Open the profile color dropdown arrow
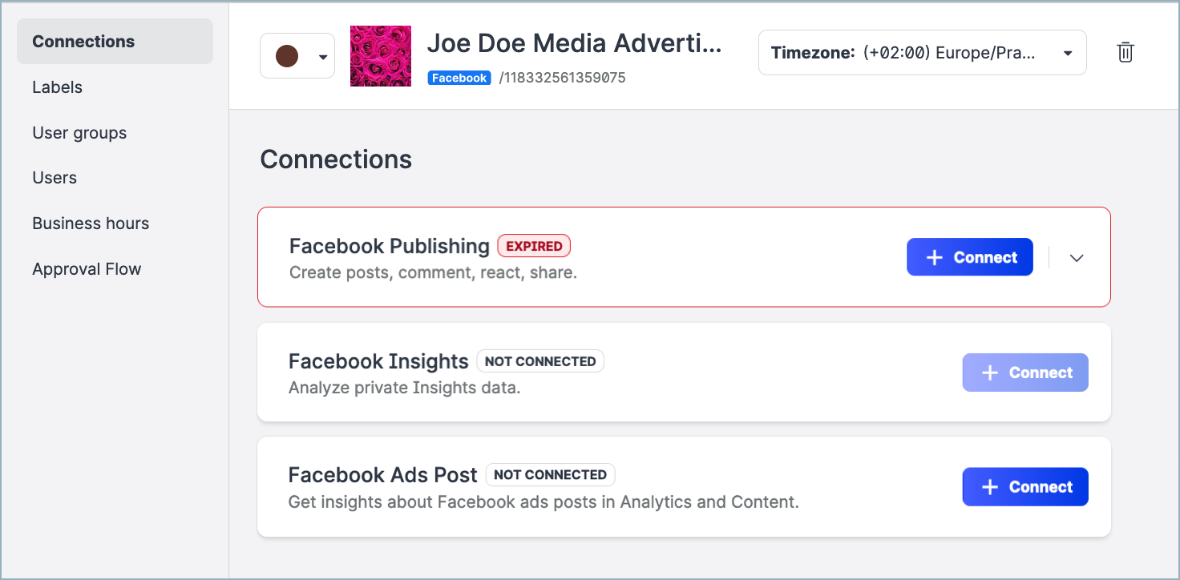 click(x=323, y=57)
